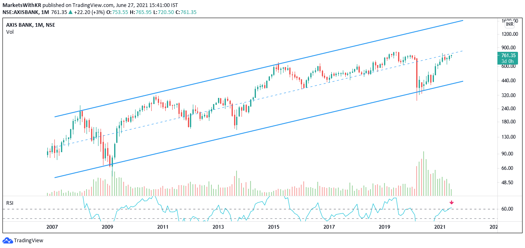Select the RSI indicator label

point(9,203)
